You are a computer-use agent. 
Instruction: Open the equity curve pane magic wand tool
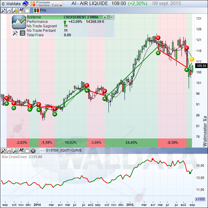point(15,151)
